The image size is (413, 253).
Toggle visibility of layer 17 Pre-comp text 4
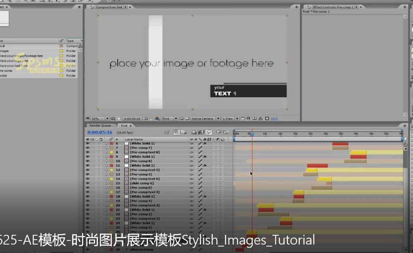[87, 192]
